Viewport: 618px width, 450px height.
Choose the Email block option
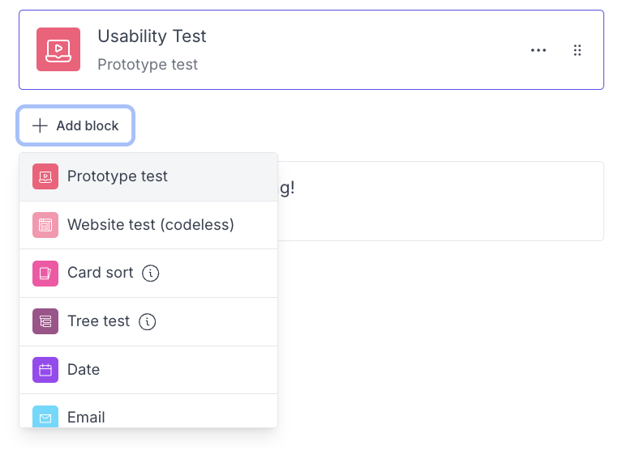(86, 418)
